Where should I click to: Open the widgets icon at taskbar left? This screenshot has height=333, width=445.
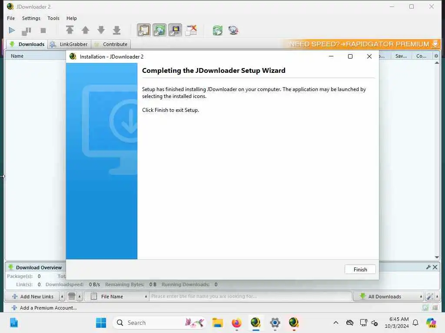[13, 323]
